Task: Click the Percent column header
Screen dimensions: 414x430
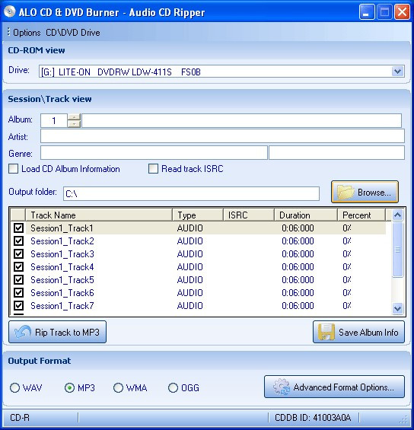Action: pyautogui.click(x=361, y=215)
